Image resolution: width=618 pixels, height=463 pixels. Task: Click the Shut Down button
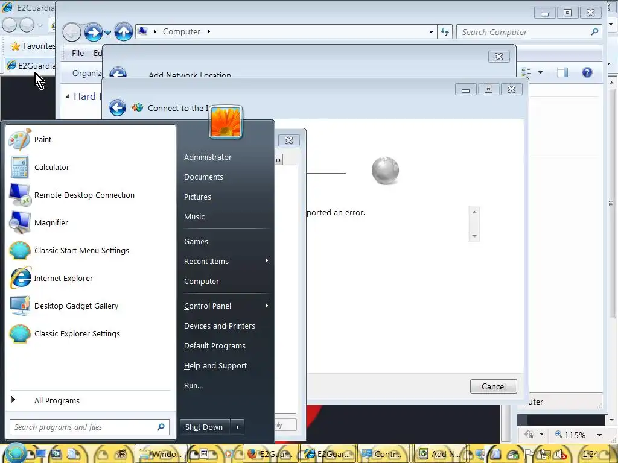pyautogui.click(x=205, y=427)
